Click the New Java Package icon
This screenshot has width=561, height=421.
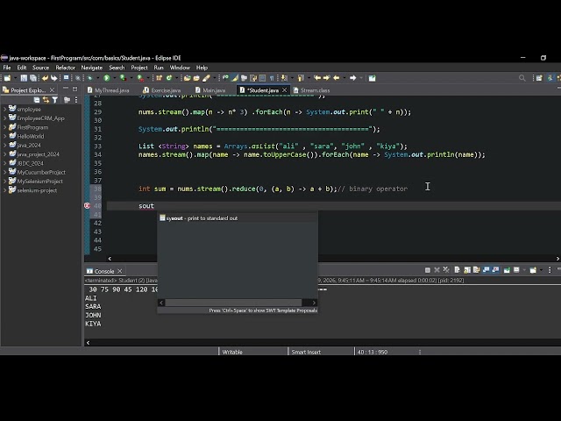pos(160,78)
